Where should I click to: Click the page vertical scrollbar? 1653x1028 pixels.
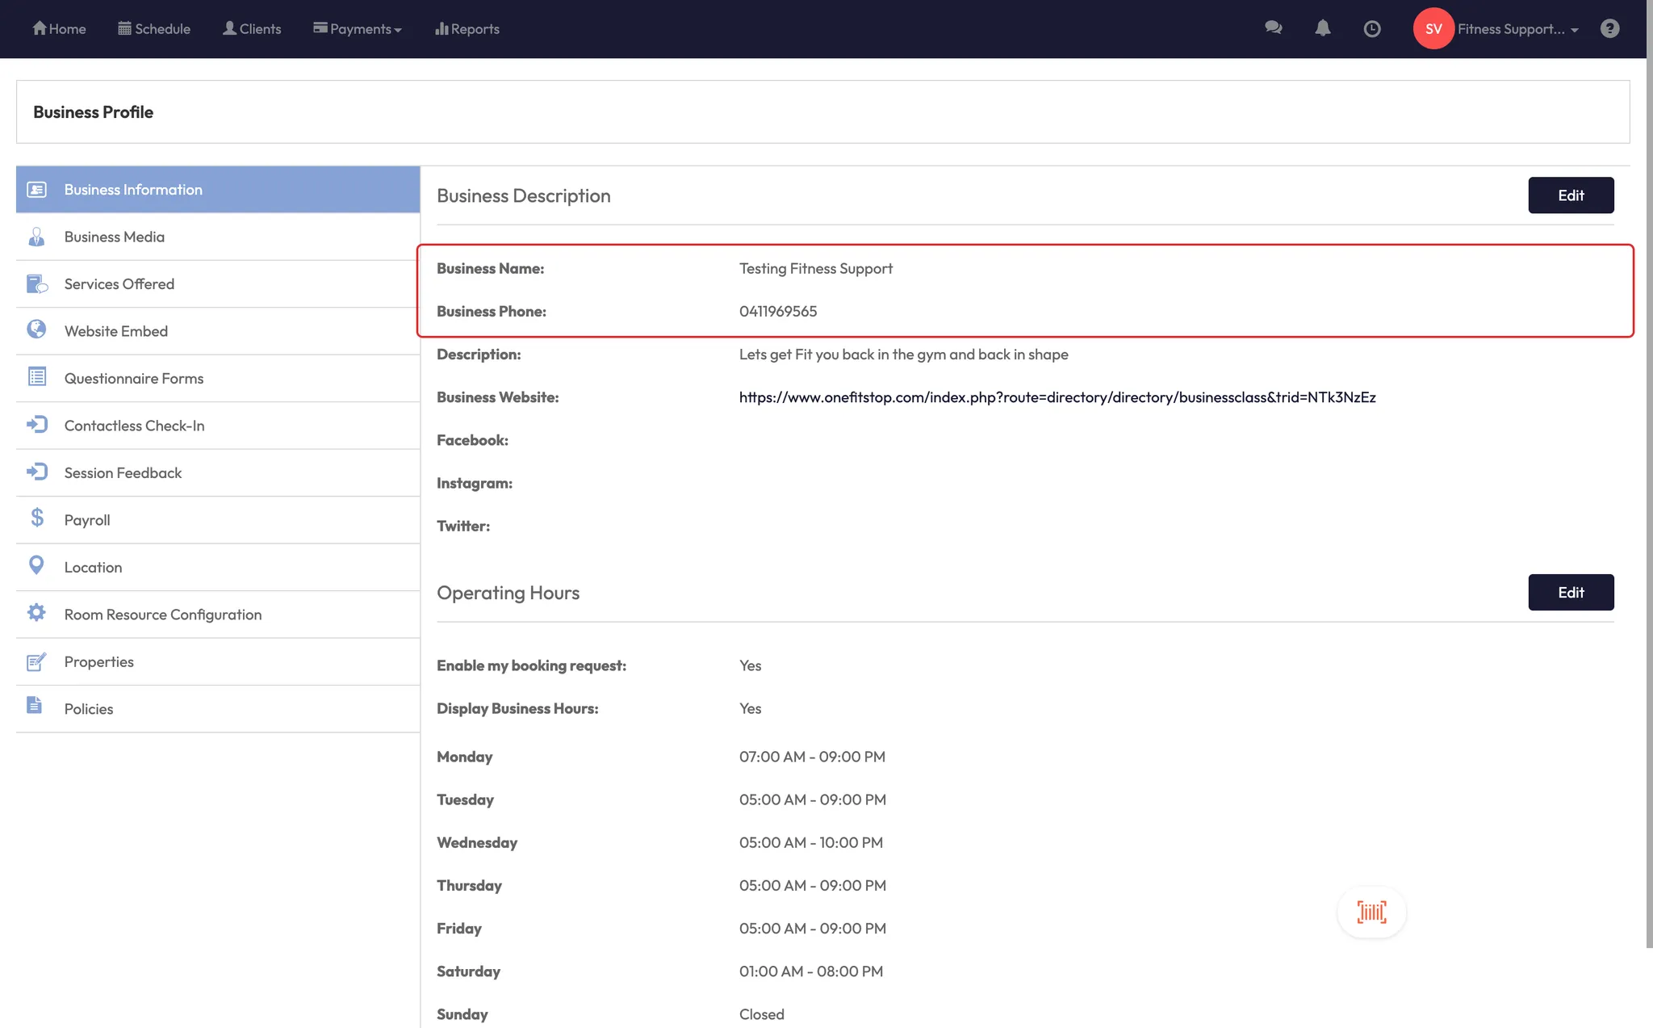click(x=1649, y=485)
